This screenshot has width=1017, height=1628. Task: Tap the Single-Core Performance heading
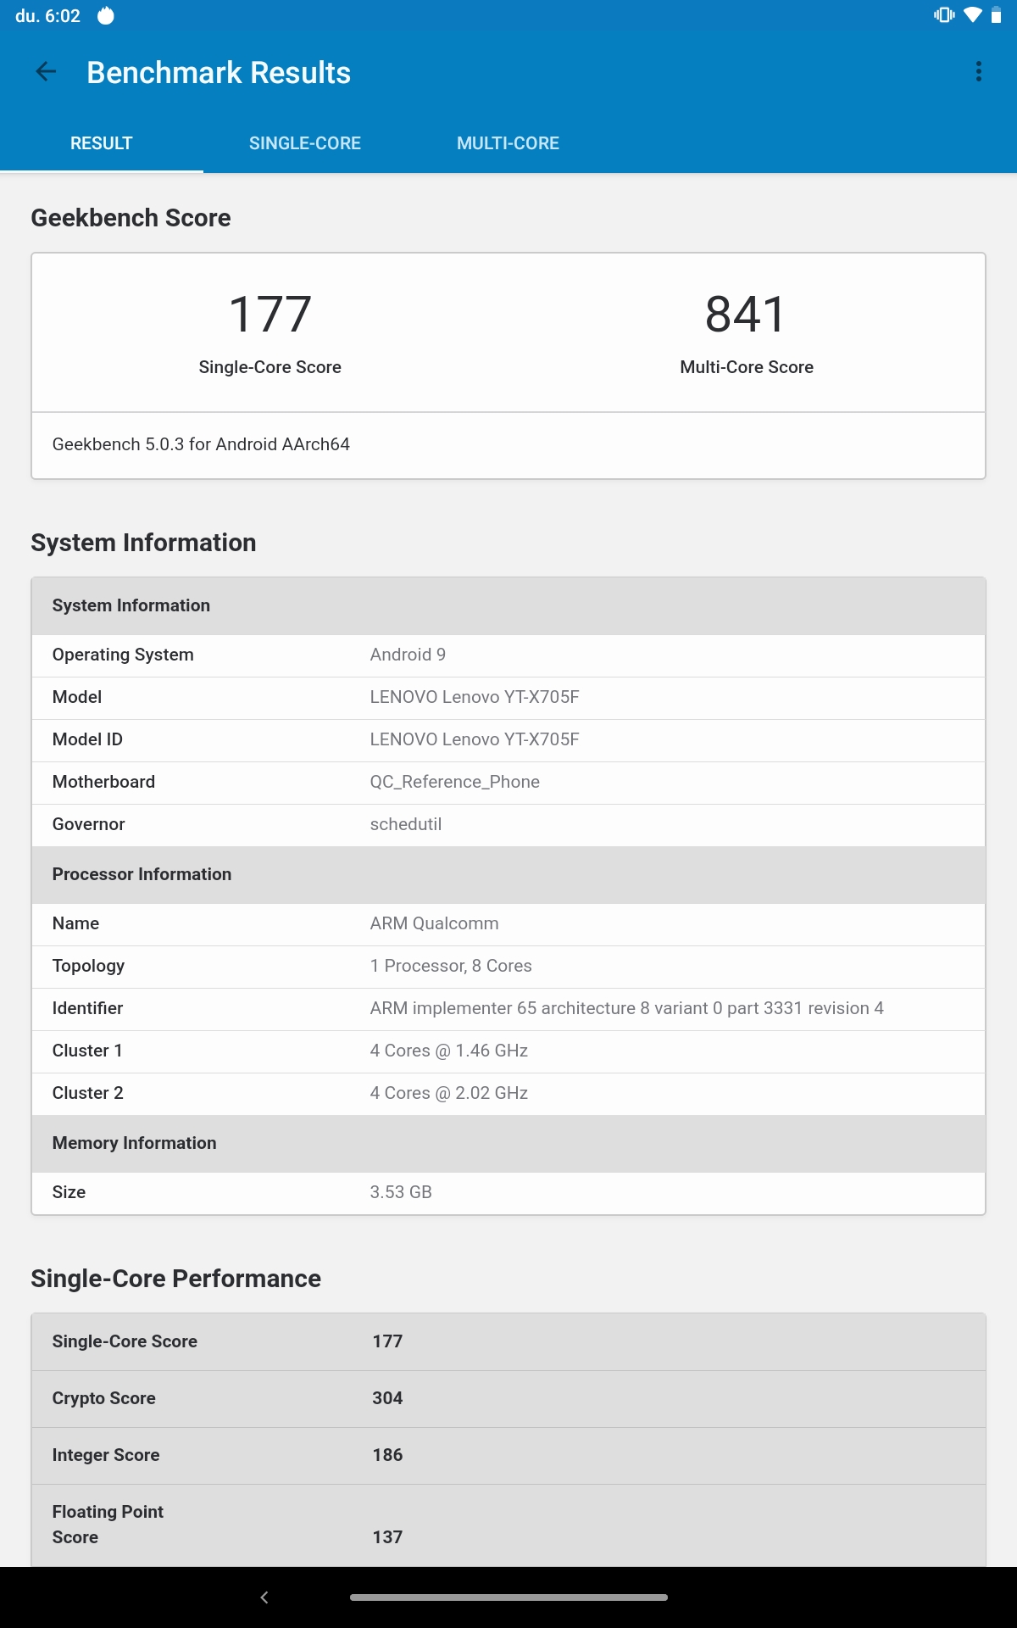175,1279
